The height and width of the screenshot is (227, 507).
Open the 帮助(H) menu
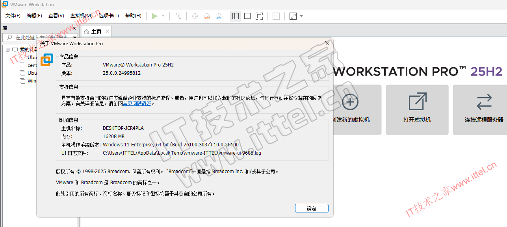click(x=133, y=16)
